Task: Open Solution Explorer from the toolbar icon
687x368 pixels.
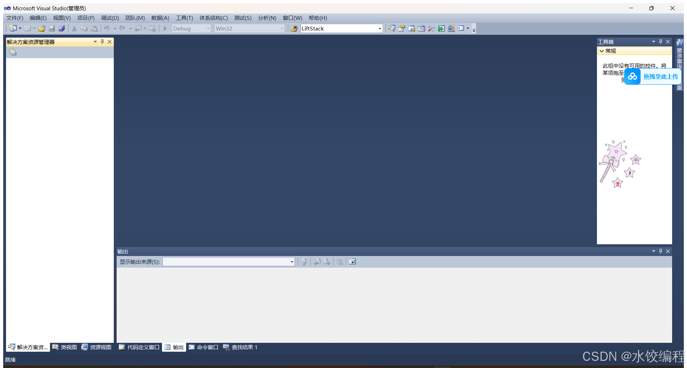Action: [x=391, y=28]
